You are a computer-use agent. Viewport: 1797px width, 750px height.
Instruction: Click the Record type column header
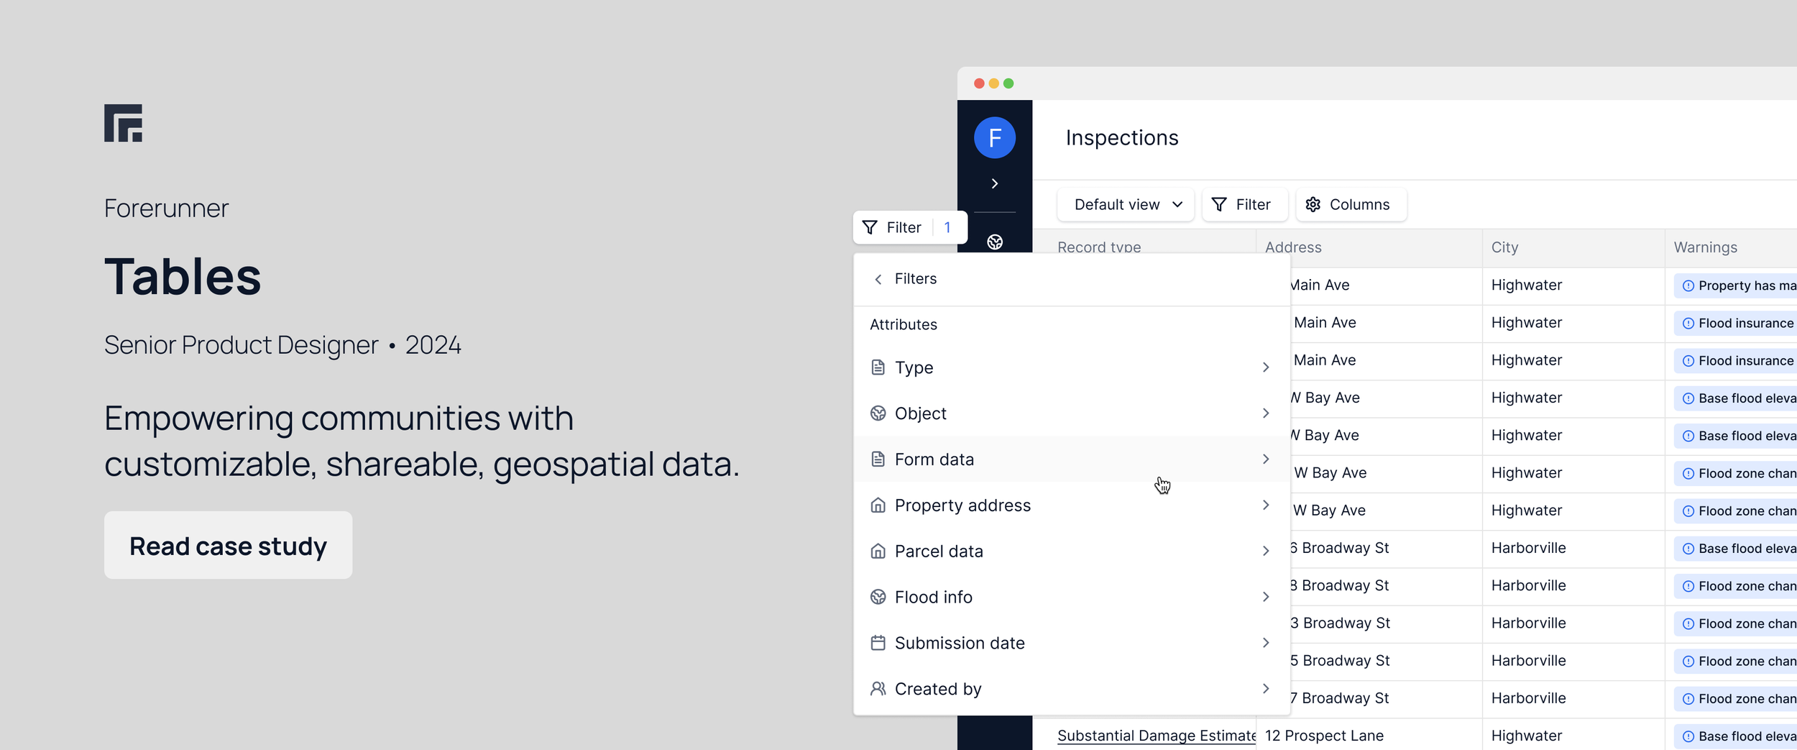tap(1099, 247)
